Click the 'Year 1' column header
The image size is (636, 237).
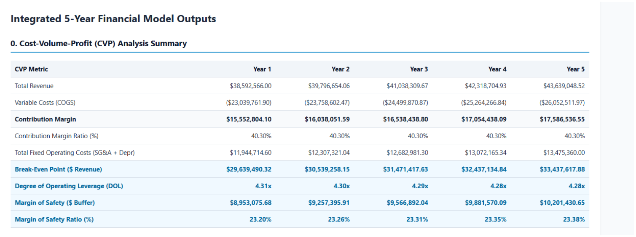coord(262,69)
